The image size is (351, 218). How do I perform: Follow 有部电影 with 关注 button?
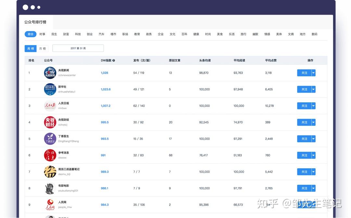304,188
